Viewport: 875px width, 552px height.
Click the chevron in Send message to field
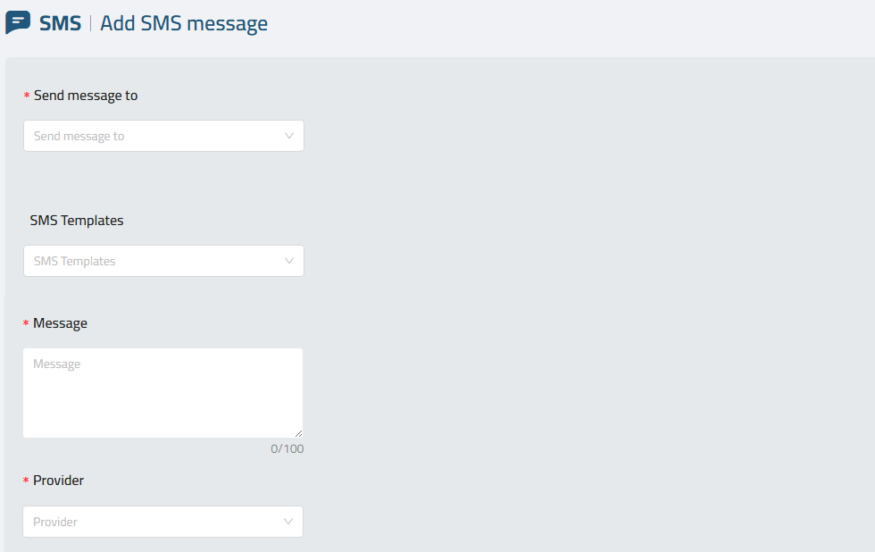pyautogui.click(x=289, y=136)
